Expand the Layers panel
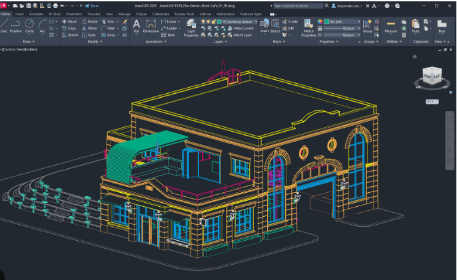457x280 pixels. click(221, 42)
